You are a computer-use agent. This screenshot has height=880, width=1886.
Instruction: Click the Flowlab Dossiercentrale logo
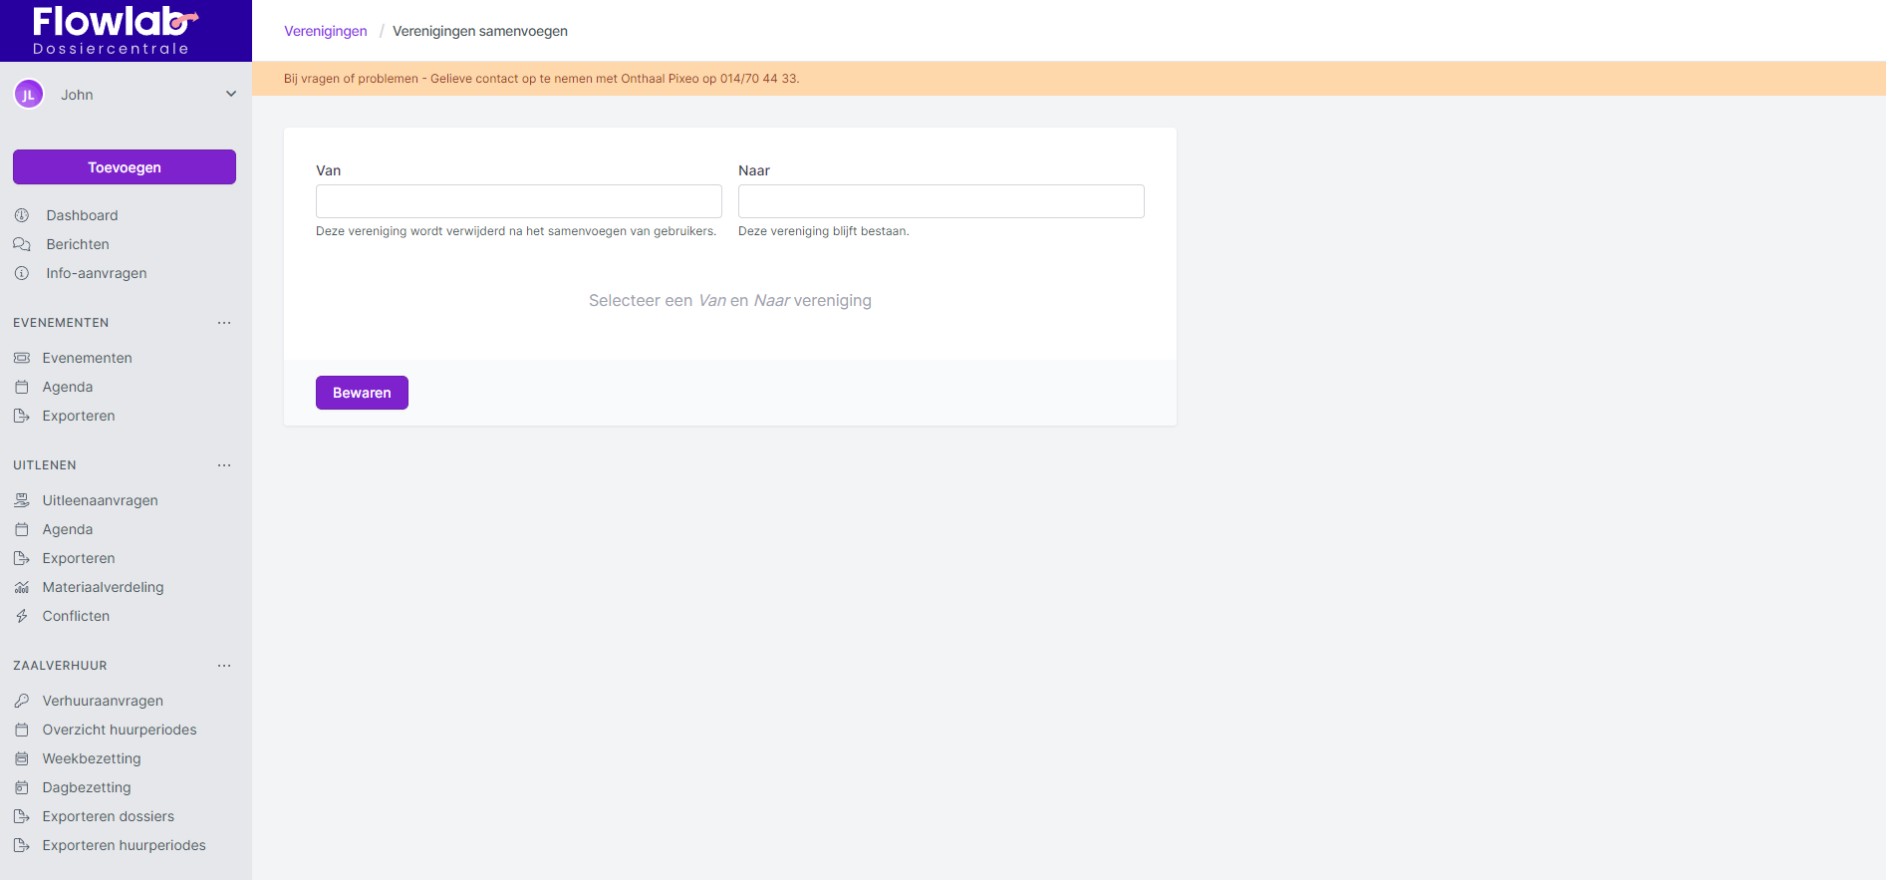click(x=113, y=30)
